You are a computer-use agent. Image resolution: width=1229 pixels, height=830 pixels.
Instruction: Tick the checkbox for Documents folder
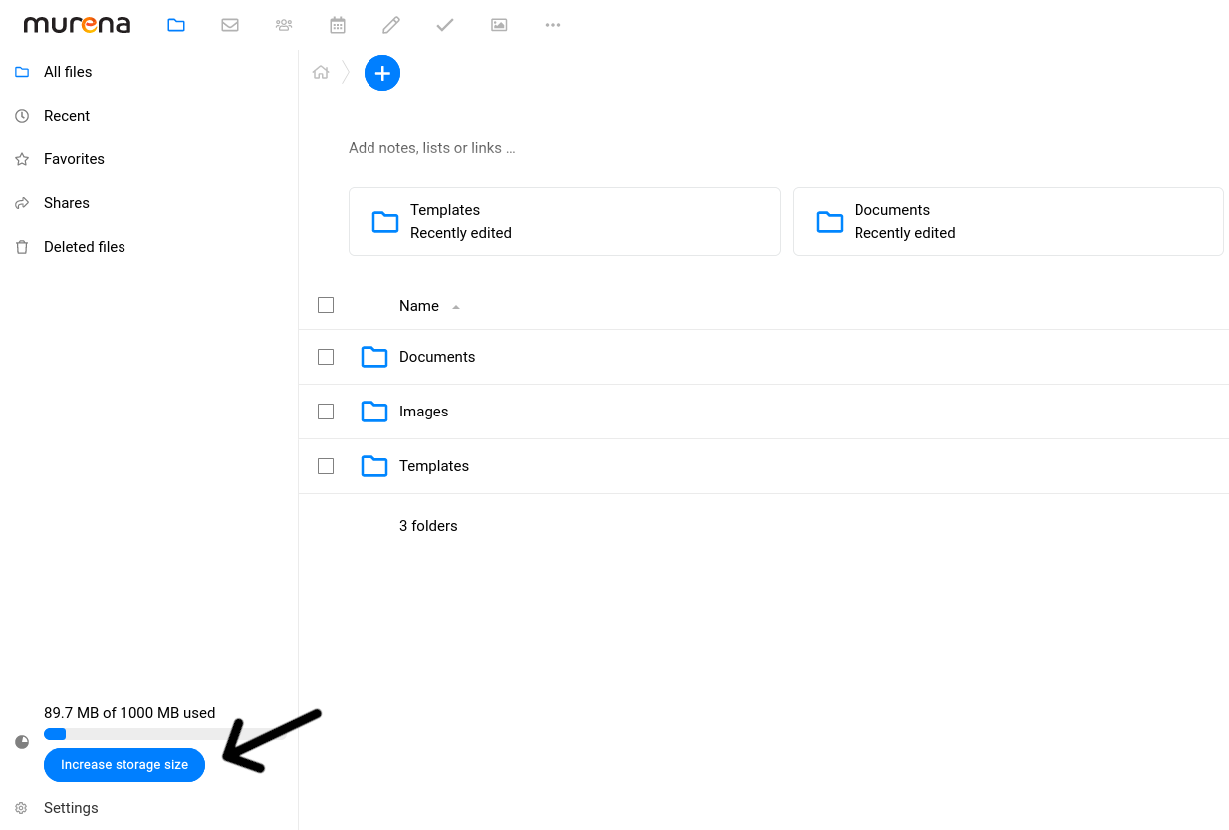[326, 357]
